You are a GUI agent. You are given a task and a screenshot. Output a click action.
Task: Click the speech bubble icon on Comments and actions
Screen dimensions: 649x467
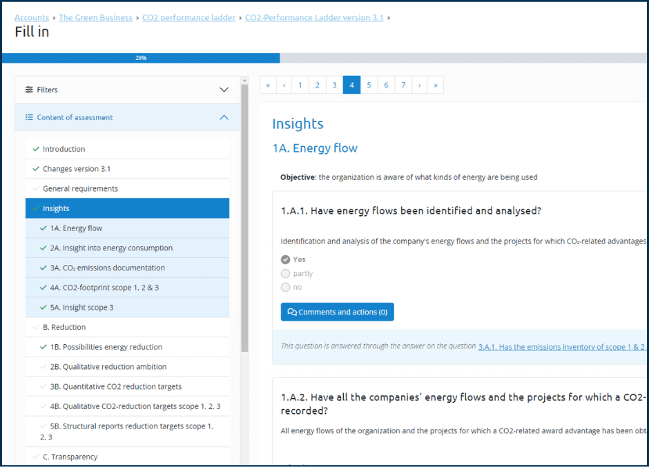tap(290, 312)
